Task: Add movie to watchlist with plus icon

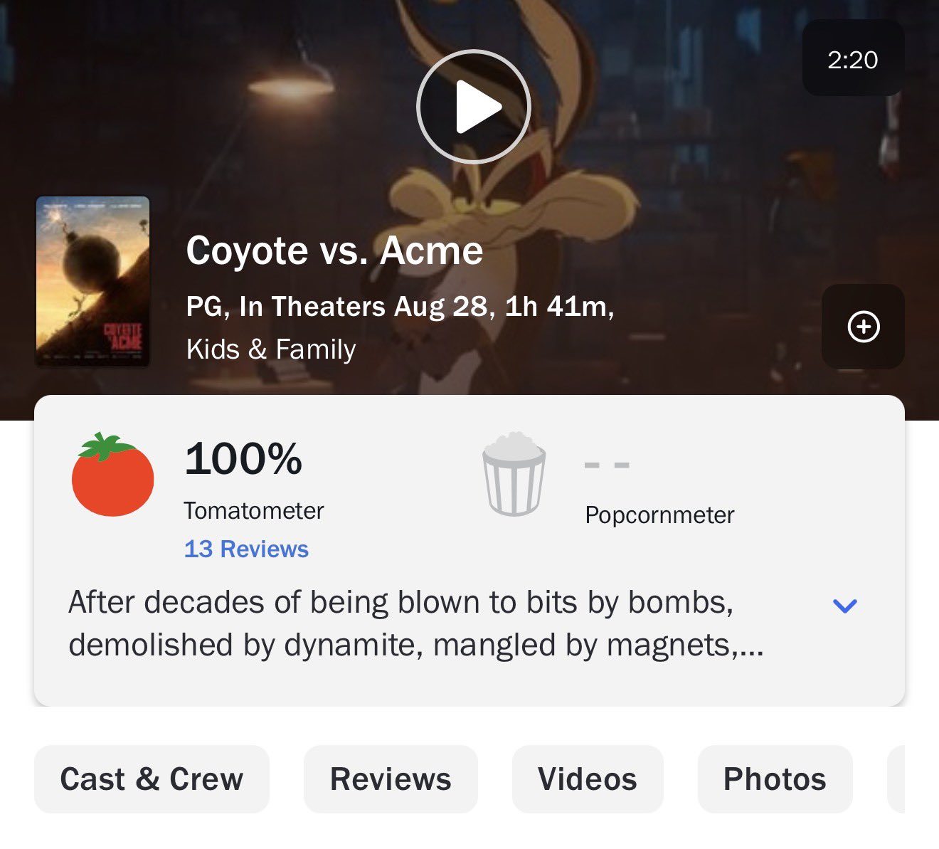Action: 863,327
